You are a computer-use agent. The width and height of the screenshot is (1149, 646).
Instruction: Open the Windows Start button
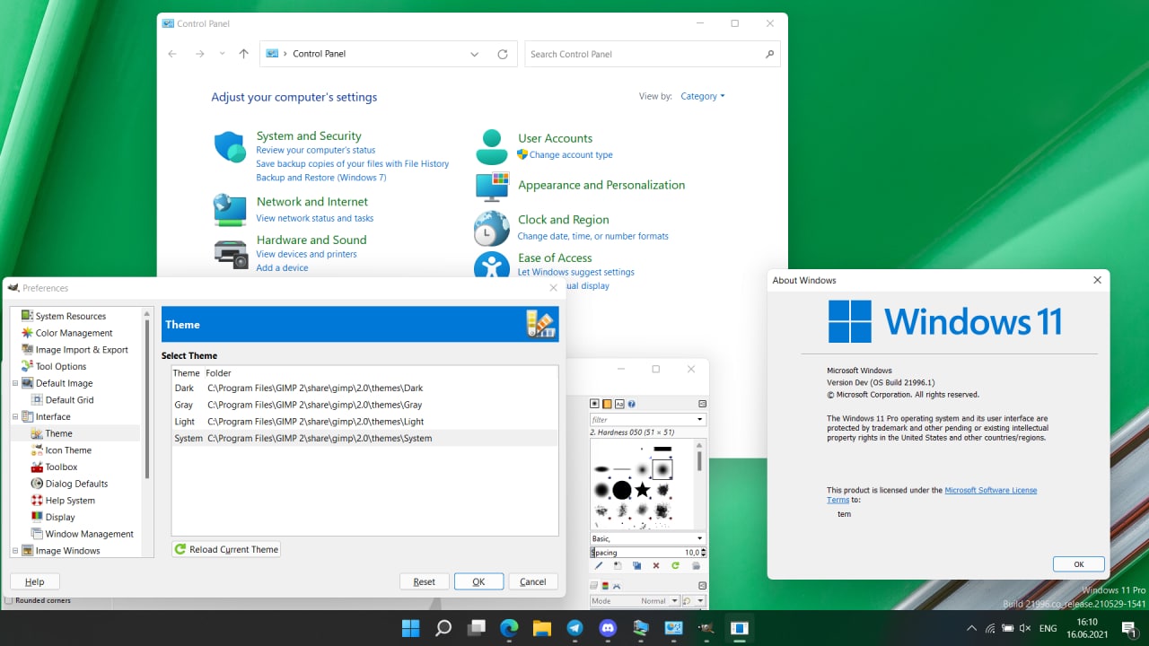click(x=410, y=628)
